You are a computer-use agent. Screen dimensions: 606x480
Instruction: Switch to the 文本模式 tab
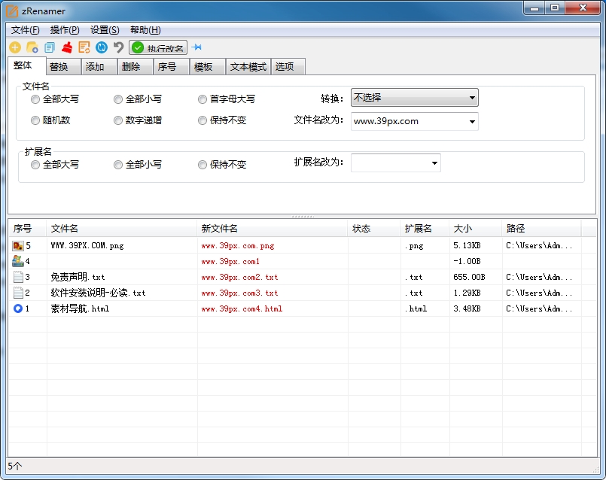[x=248, y=67]
